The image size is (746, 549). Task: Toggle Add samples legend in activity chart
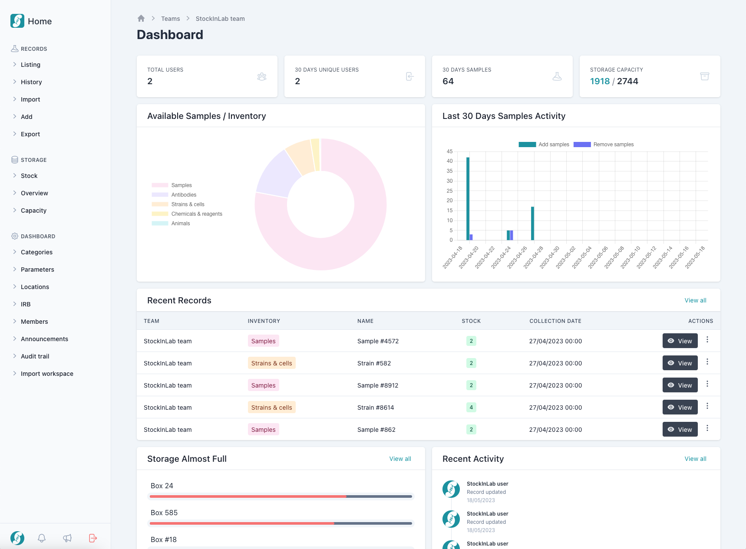pos(544,145)
